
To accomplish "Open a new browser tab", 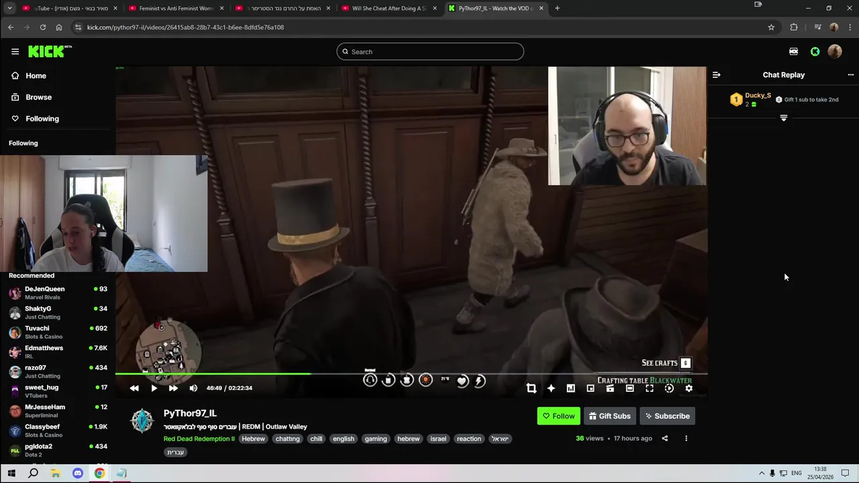I will [557, 8].
